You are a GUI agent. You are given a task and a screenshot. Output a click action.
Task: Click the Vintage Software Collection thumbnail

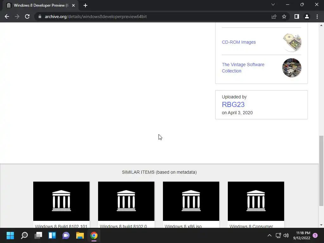(x=292, y=68)
